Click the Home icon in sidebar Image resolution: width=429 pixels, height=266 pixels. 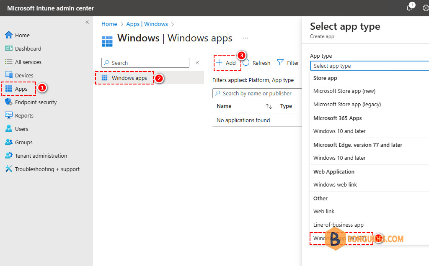9,35
